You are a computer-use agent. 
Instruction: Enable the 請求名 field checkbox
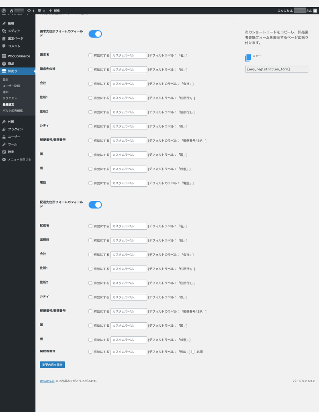click(90, 56)
